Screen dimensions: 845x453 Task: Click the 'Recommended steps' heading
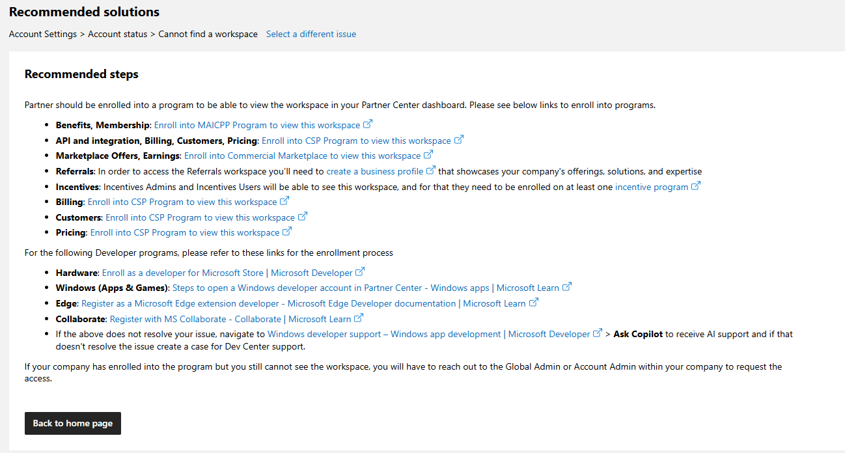tap(81, 74)
